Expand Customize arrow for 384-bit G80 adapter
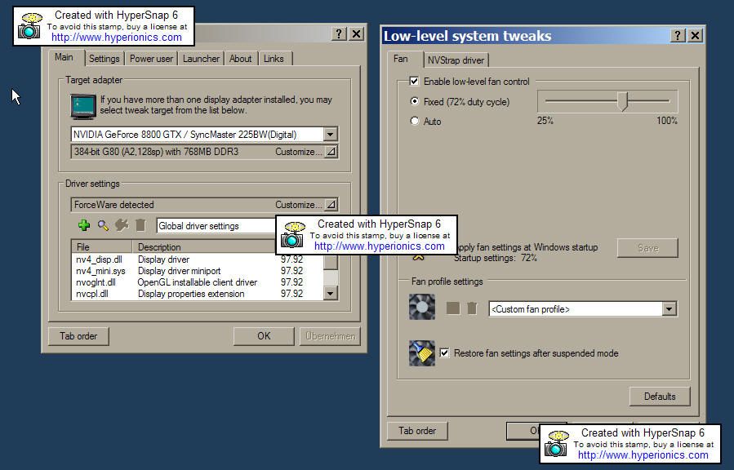The width and height of the screenshot is (734, 470). 331,152
